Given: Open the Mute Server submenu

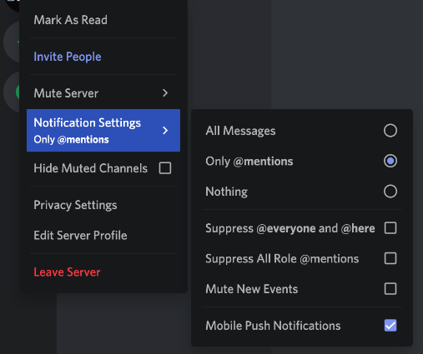Looking at the screenshot, I should (x=103, y=93).
